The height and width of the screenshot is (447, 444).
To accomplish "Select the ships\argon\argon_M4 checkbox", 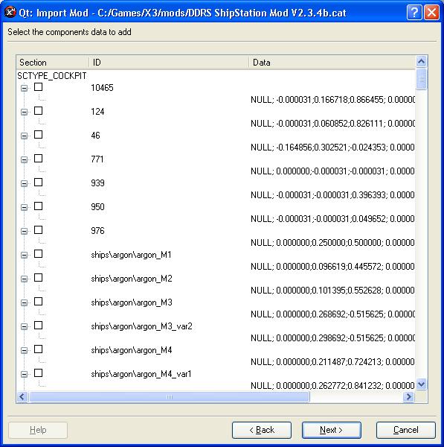I will tap(38, 349).
